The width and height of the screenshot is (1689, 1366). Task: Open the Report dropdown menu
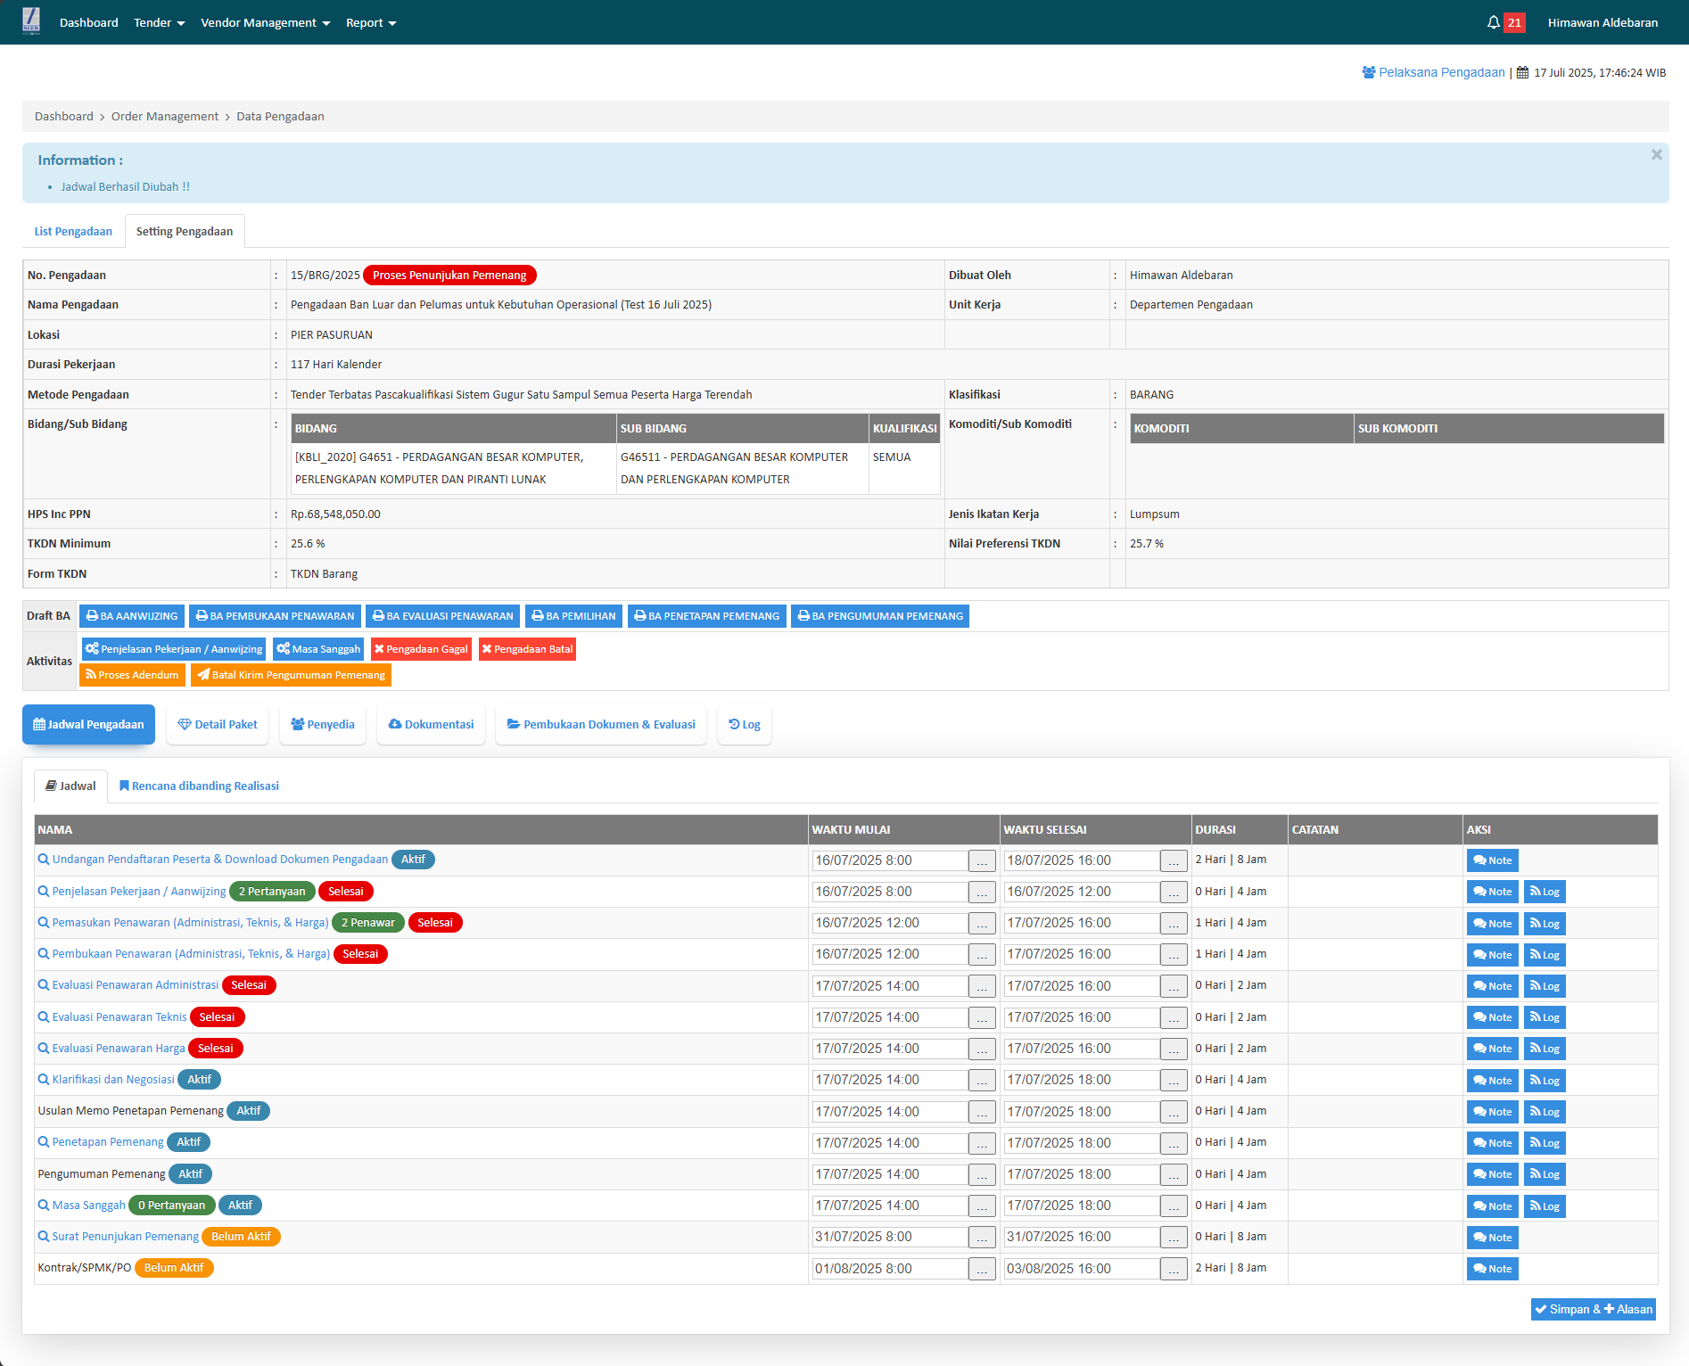point(371,22)
